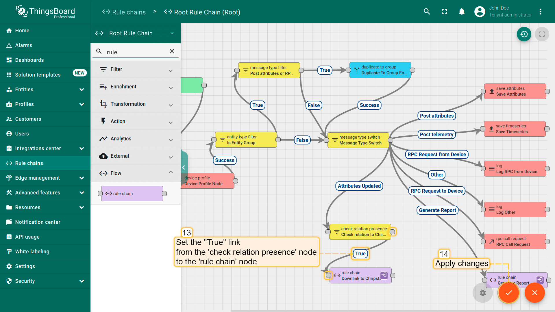Apply changes with orange checkmark button

point(508,293)
